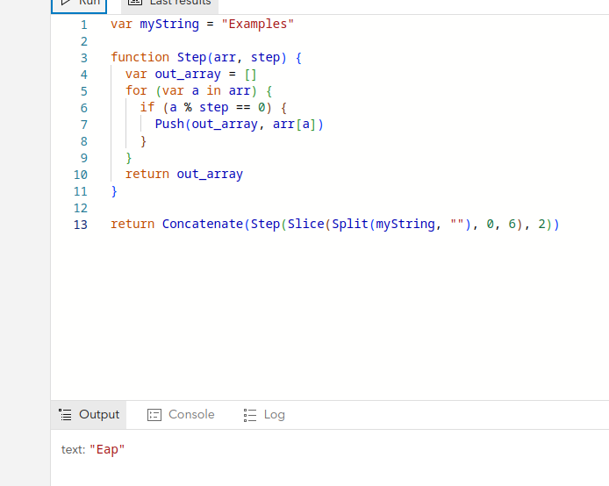Switch to the Output tab
609x486 pixels.
point(89,415)
